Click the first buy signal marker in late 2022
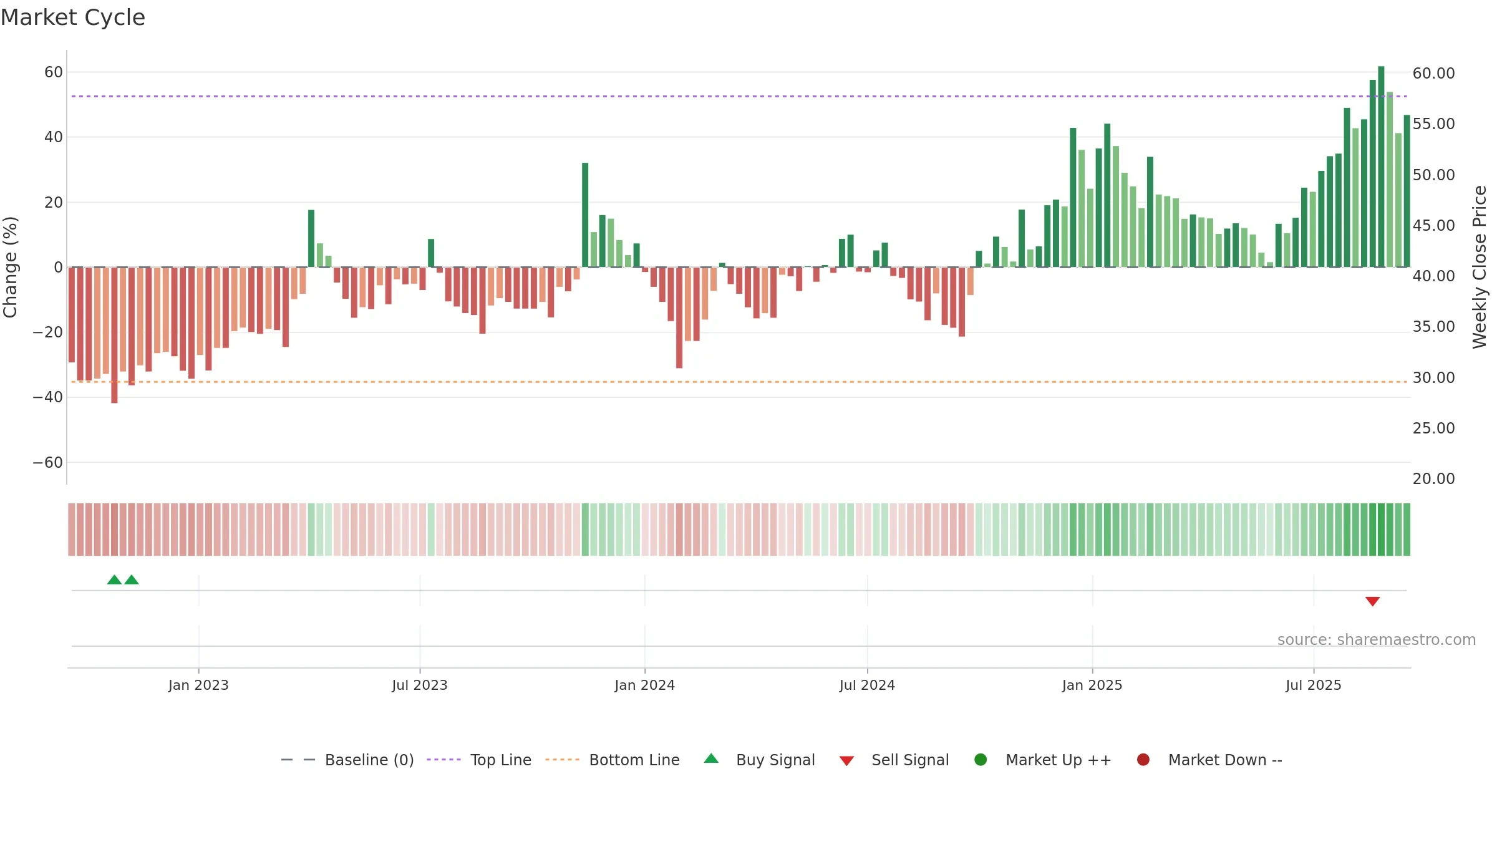Viewport: 1497px width, 842px height. click(x=114, y=580)
